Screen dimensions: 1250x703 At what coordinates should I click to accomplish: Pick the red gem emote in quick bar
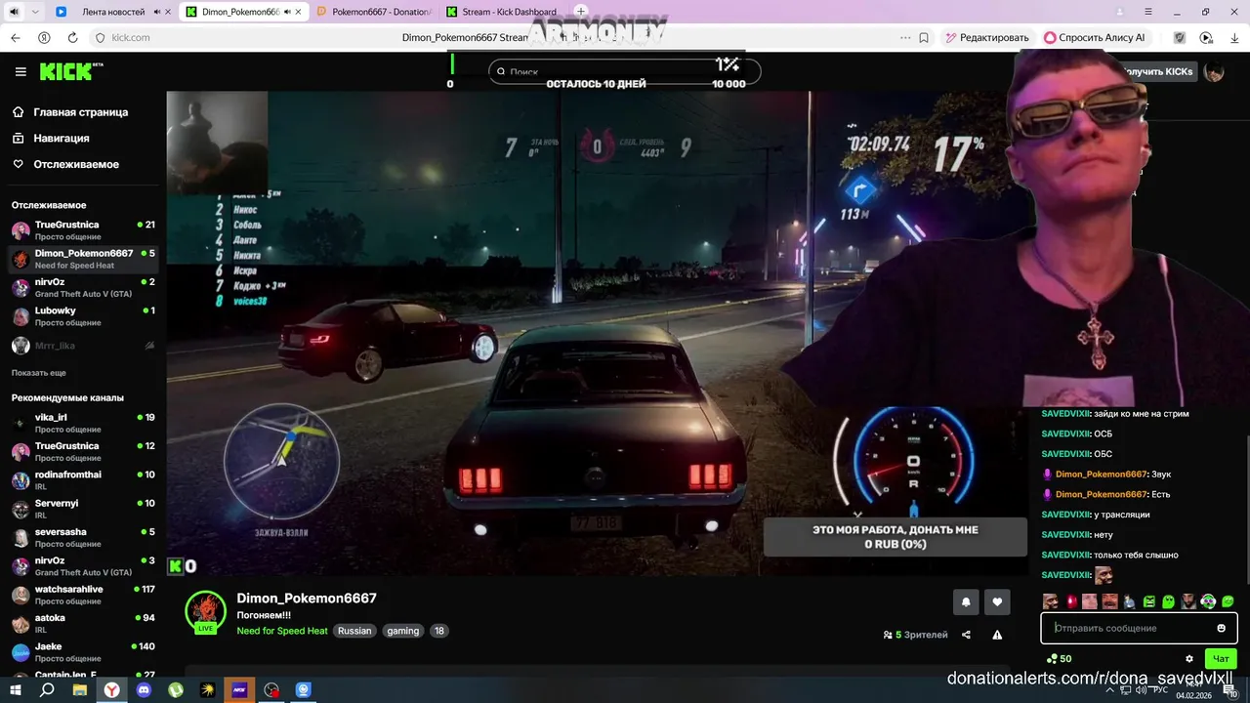(1070, 601)
